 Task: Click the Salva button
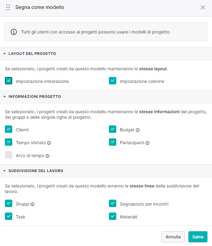[198, 237]
